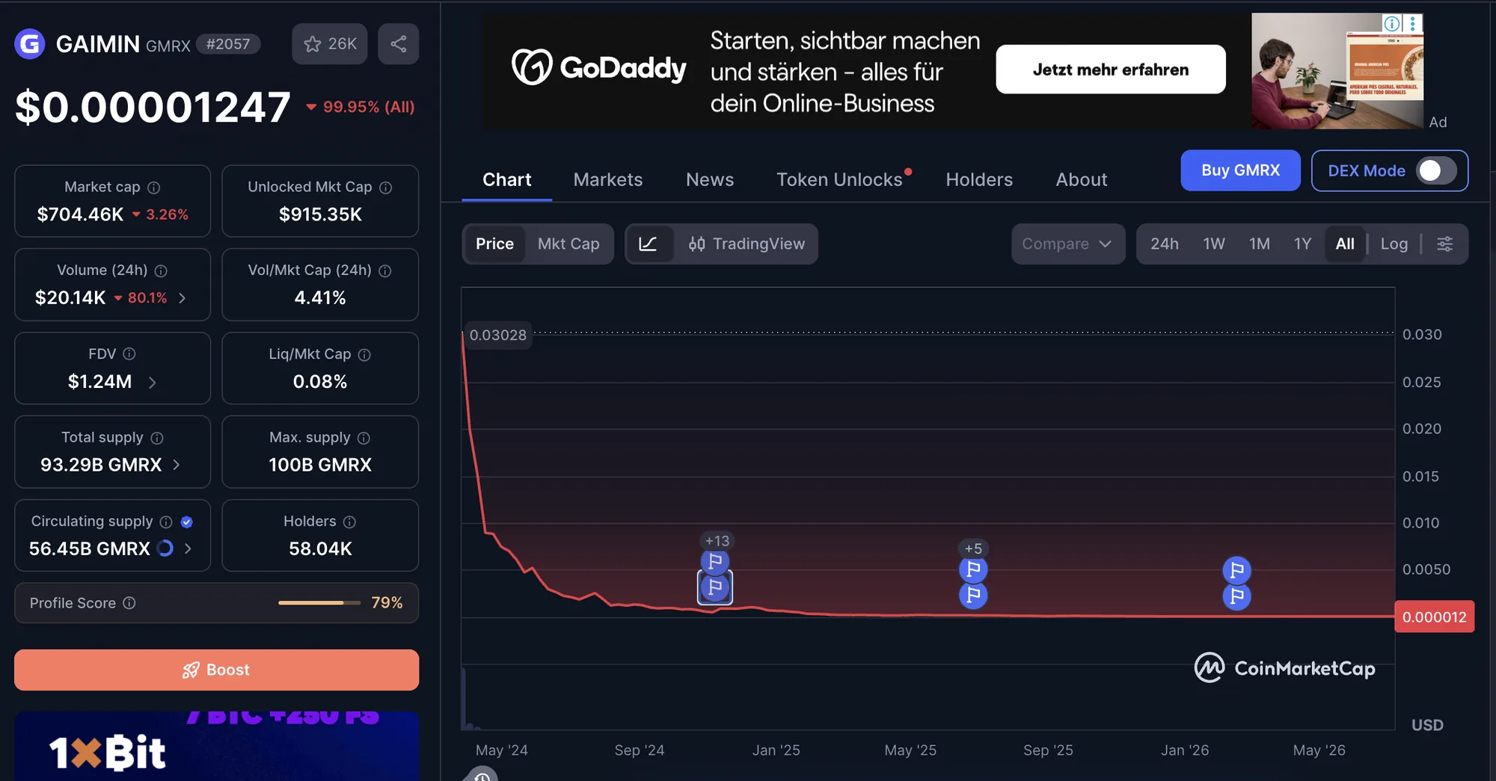Click upper event flag near Jan '26
1496x781 pixels.
pos(1237,571)
